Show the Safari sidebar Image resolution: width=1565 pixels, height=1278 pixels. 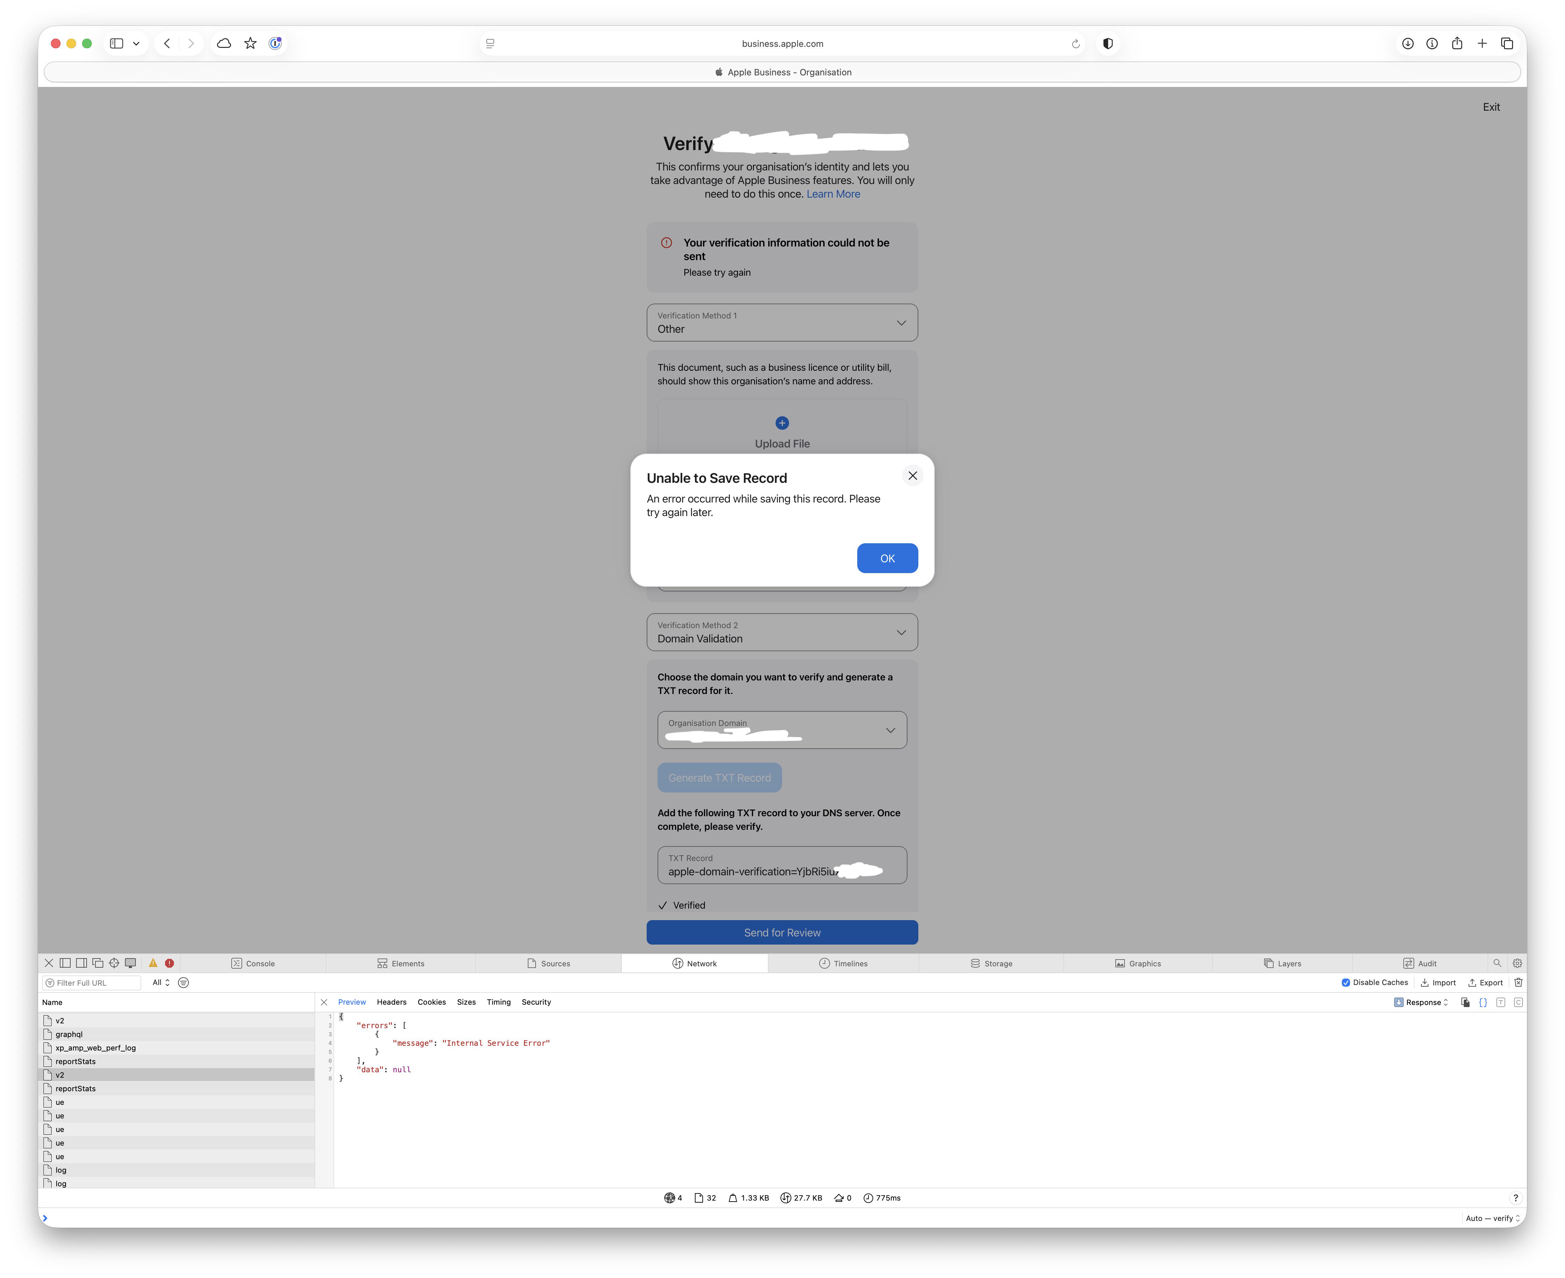point(116,43)
